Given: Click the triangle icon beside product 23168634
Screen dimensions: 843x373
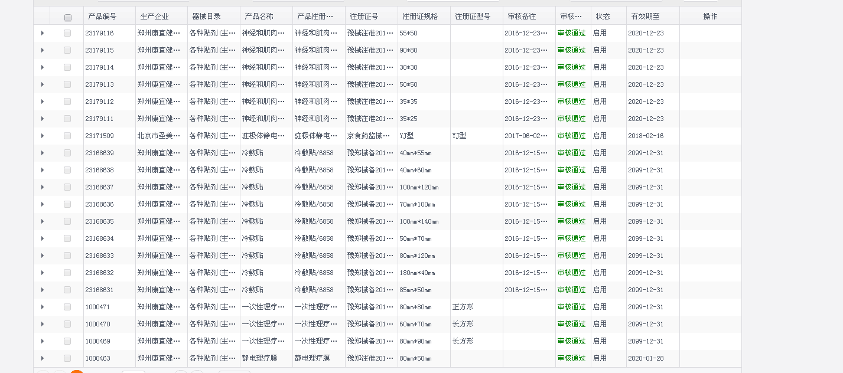Looking at the screenshot, I should (42, 238).
